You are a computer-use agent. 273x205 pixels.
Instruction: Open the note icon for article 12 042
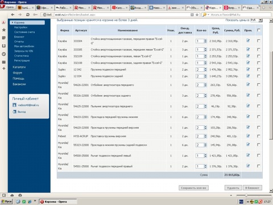[x=248, y=69]
